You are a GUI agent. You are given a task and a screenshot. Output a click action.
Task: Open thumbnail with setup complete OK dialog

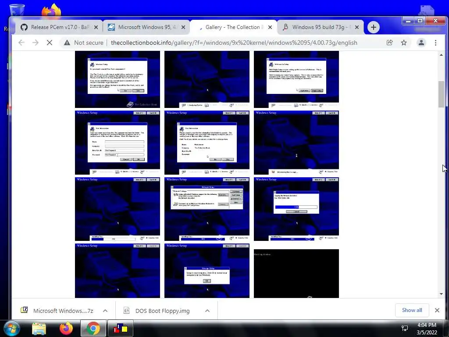(207, 271)
